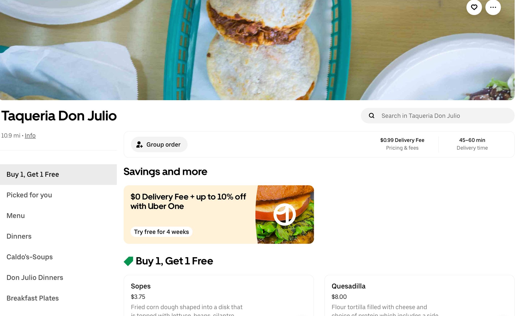Click the green tag icon by Buy 1, Get 1 Free

(128, 261)
